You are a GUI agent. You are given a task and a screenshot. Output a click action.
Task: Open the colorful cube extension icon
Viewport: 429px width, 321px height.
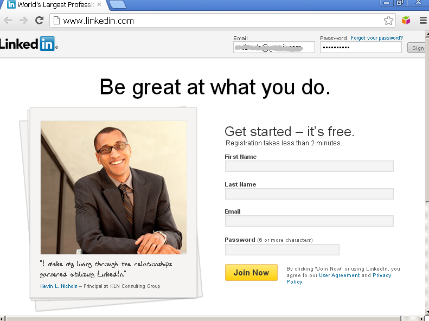(x=406, y=20)
